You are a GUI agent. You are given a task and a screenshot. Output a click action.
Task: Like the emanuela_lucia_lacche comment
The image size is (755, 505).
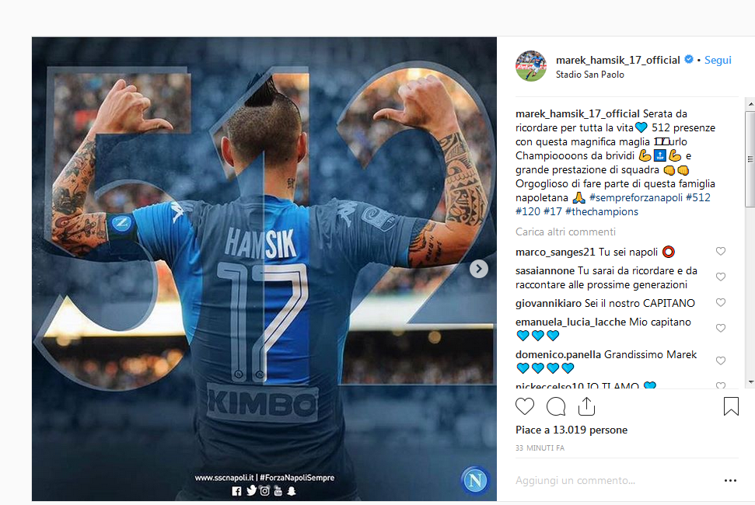click(720, 328)
